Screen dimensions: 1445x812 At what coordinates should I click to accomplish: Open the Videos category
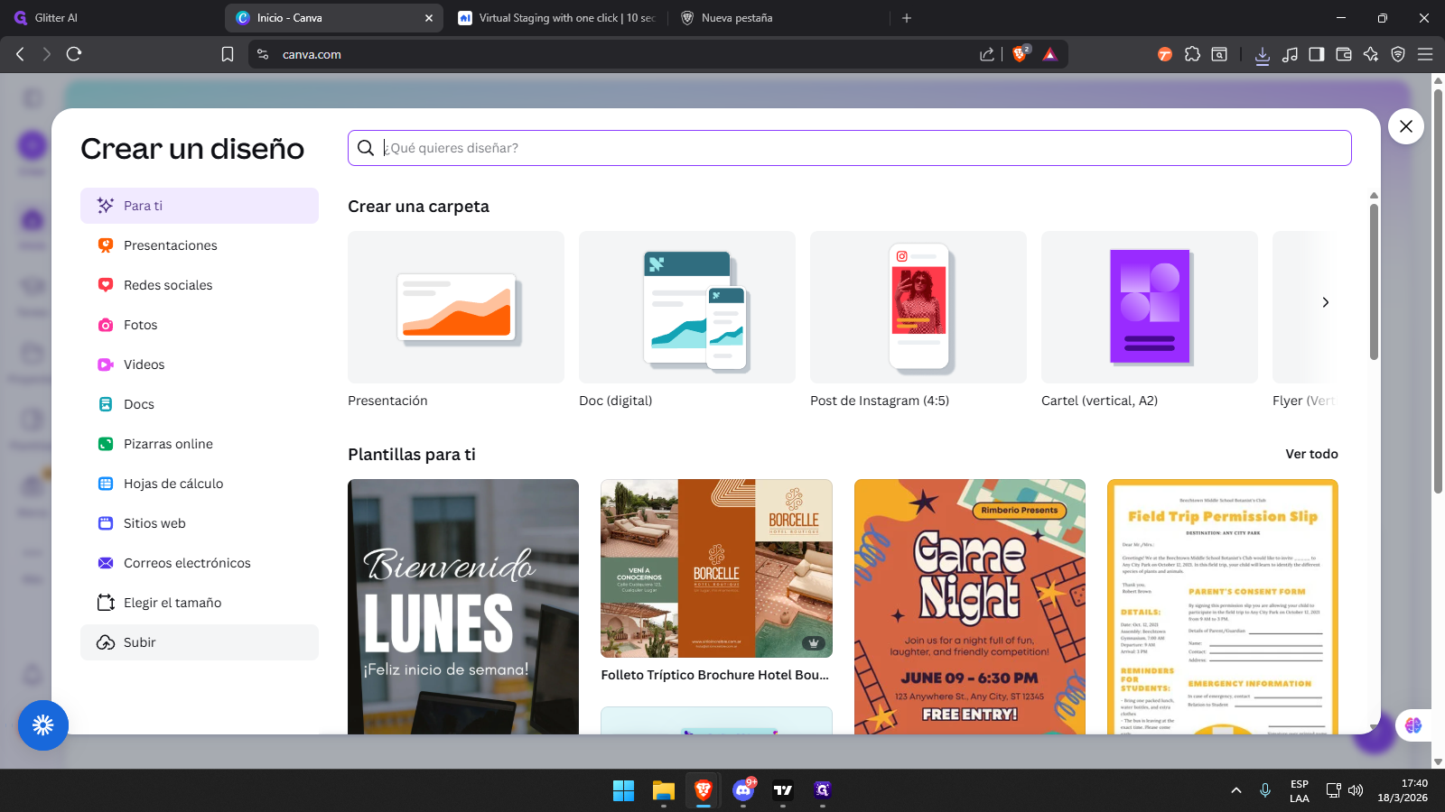click(x=144, y=364)
